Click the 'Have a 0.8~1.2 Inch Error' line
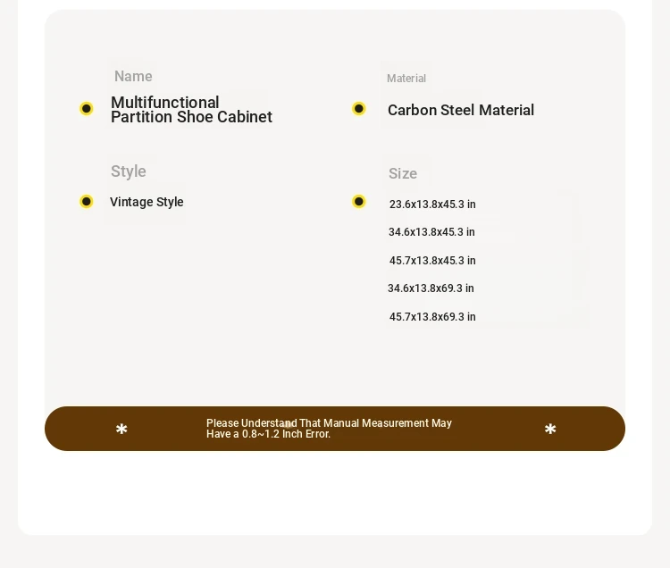Viewport: 670px width, 568px height. 268,435
